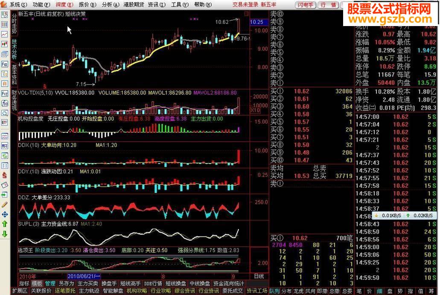This screenshot has width=440, height=295.
Task: Select the 操盘手 template tab
Action: (109, 283)
